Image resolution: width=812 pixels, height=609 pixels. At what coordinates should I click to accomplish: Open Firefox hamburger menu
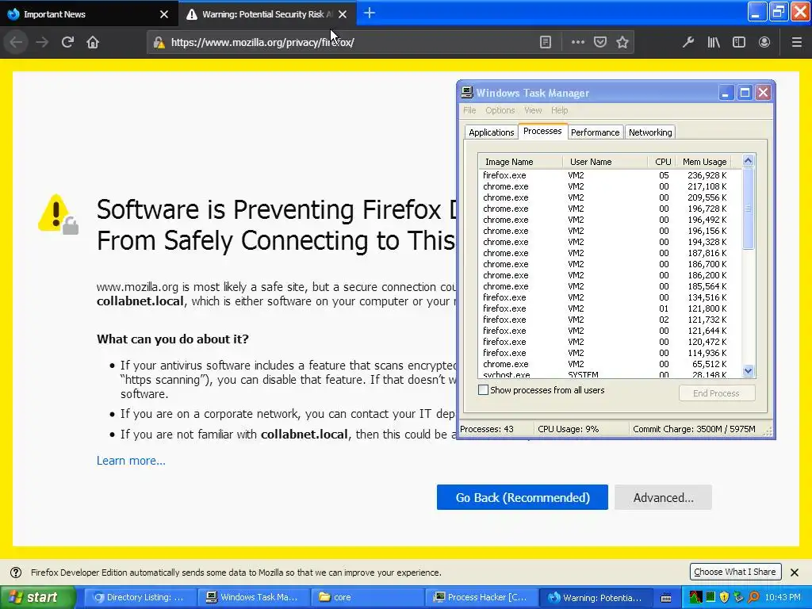(797, 42)
